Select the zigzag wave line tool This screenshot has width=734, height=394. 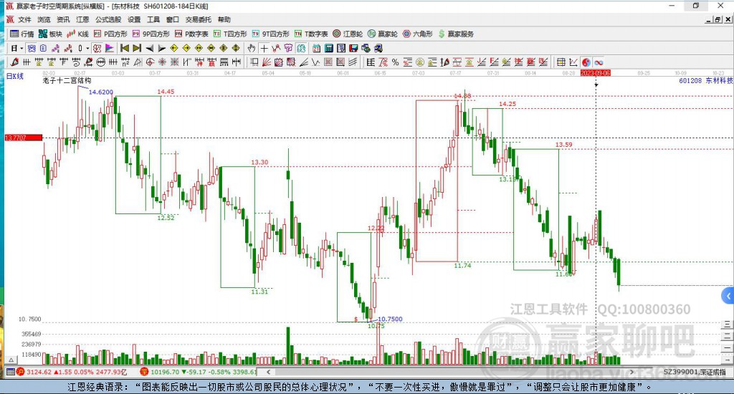[316, 62]
